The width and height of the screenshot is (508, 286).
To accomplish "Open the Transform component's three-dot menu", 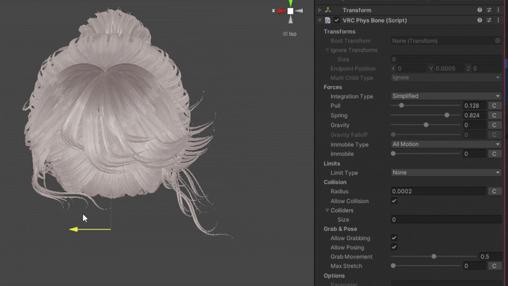I will point(498,10).
